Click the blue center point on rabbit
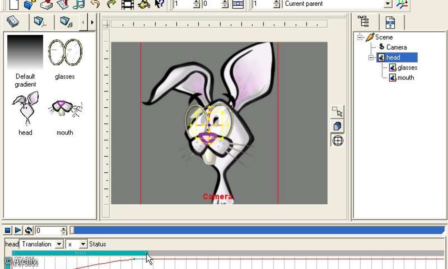Image resolution: width=448 pixels, height=269 pixels. tap(209, 125)
